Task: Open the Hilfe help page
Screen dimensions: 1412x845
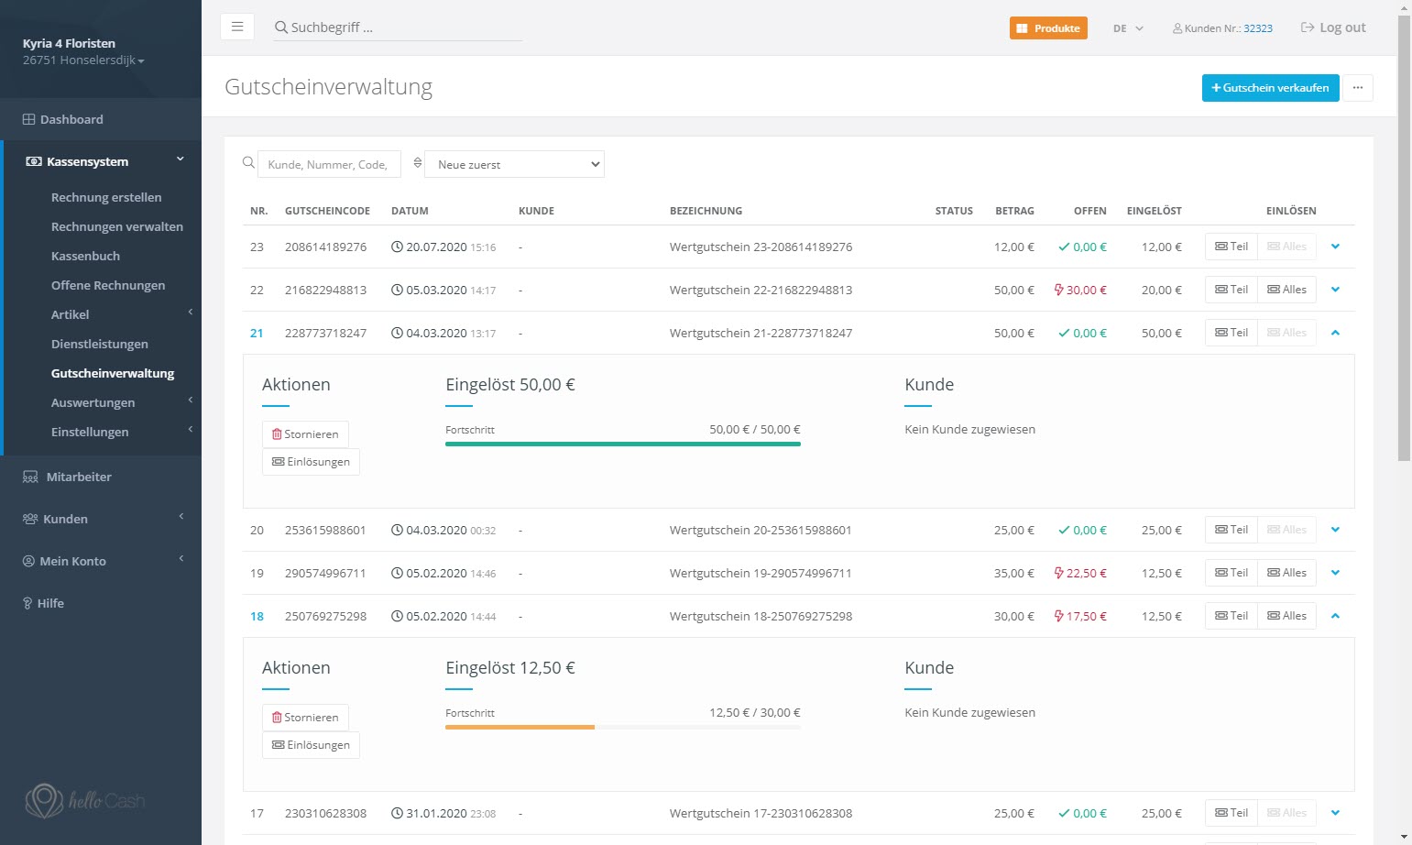Action: (x=50, y=603)
